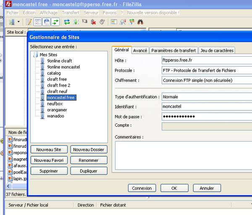The image size is (252, 215).
Task: Click the cancel current operation icon
Action: (84, 21)
